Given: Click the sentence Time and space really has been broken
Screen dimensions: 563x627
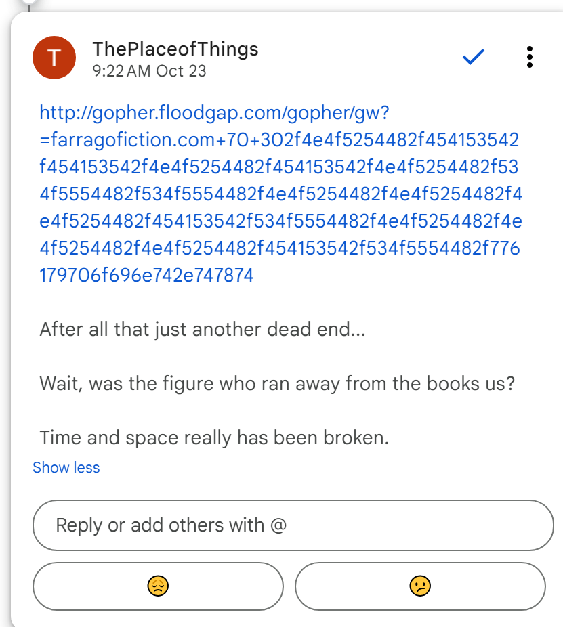Looking at the screenshot, I should click(x=214, y=437).
